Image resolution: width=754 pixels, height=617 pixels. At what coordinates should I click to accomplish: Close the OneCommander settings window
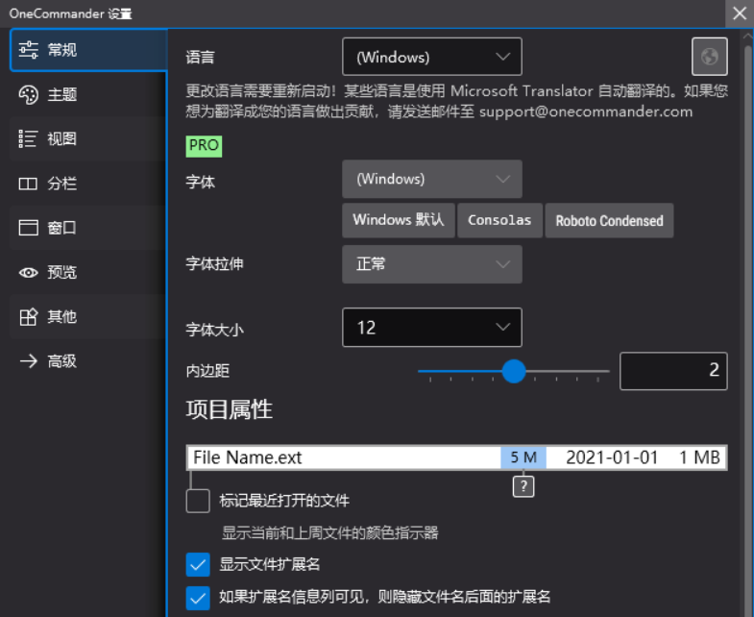(x=740, y=13)
